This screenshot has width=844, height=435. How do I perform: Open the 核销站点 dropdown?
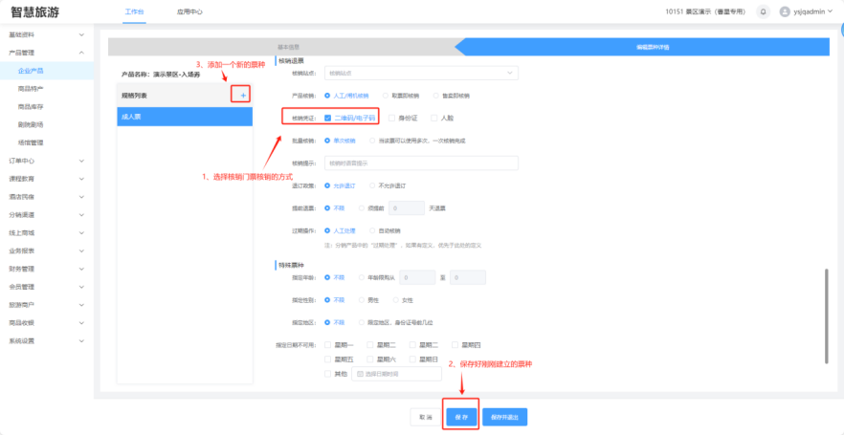tap(421, 73)
